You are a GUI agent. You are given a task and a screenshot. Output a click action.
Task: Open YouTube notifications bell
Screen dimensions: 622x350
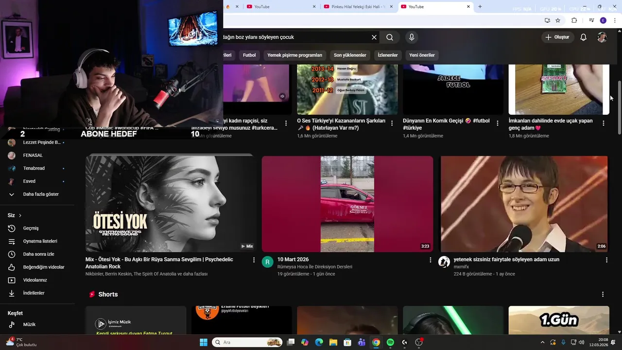(x=584, y=37)
